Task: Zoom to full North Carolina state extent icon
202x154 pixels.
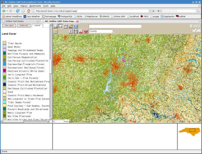Action: click(x=56, y=31)
